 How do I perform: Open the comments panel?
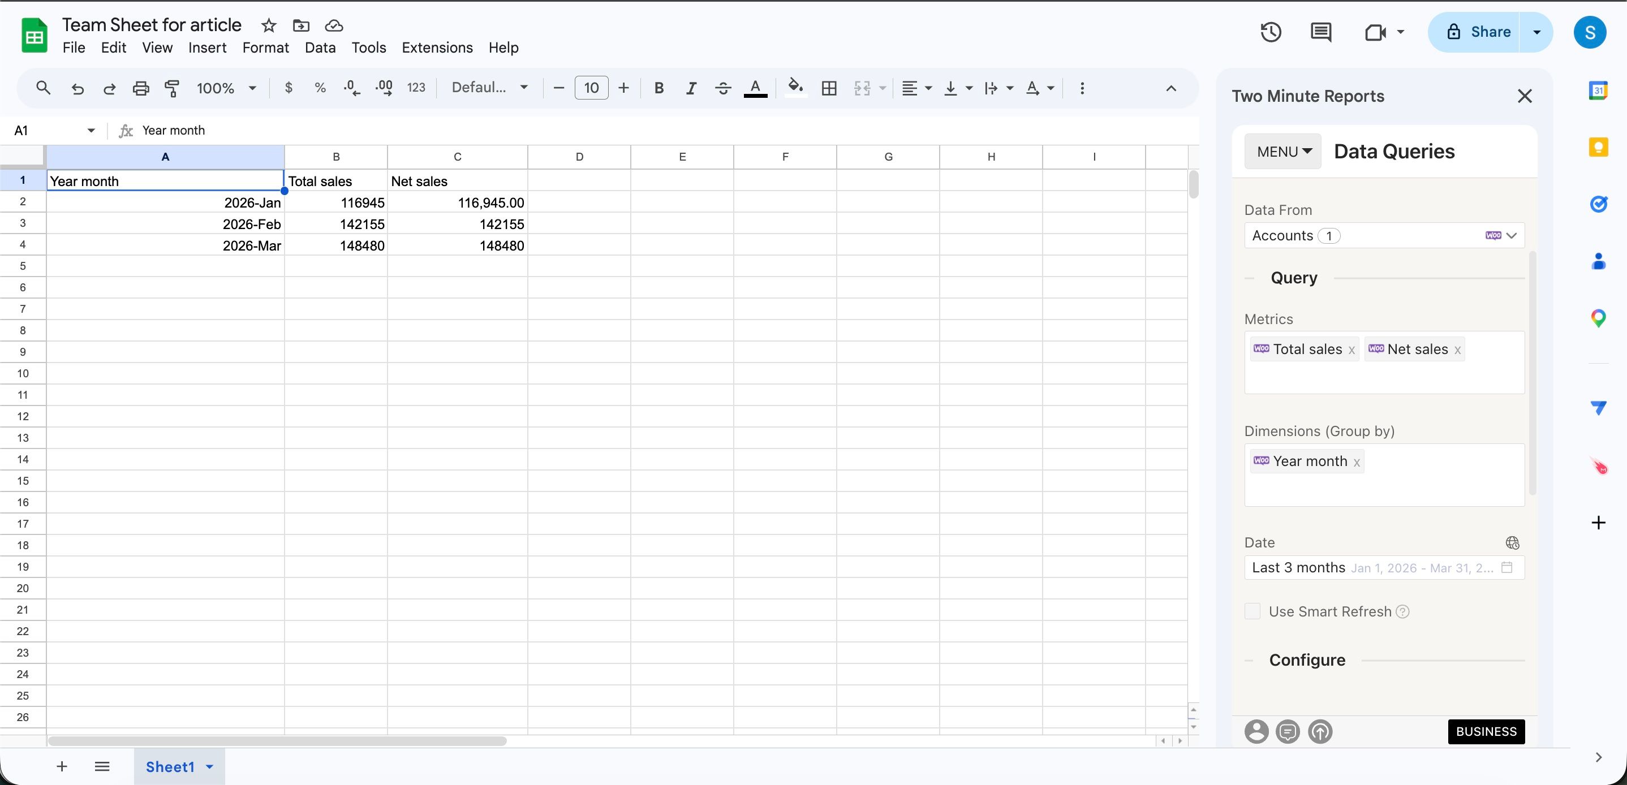pyautogui.click(x=1320, y=32)
